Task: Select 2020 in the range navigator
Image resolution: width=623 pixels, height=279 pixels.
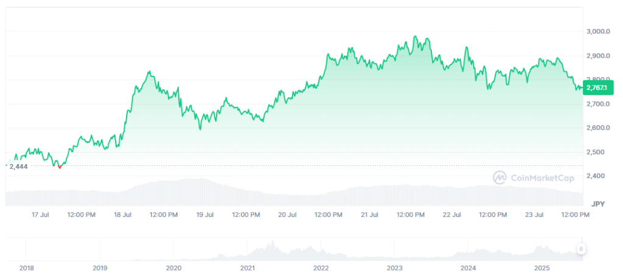Action: click(x=173, y=267)
